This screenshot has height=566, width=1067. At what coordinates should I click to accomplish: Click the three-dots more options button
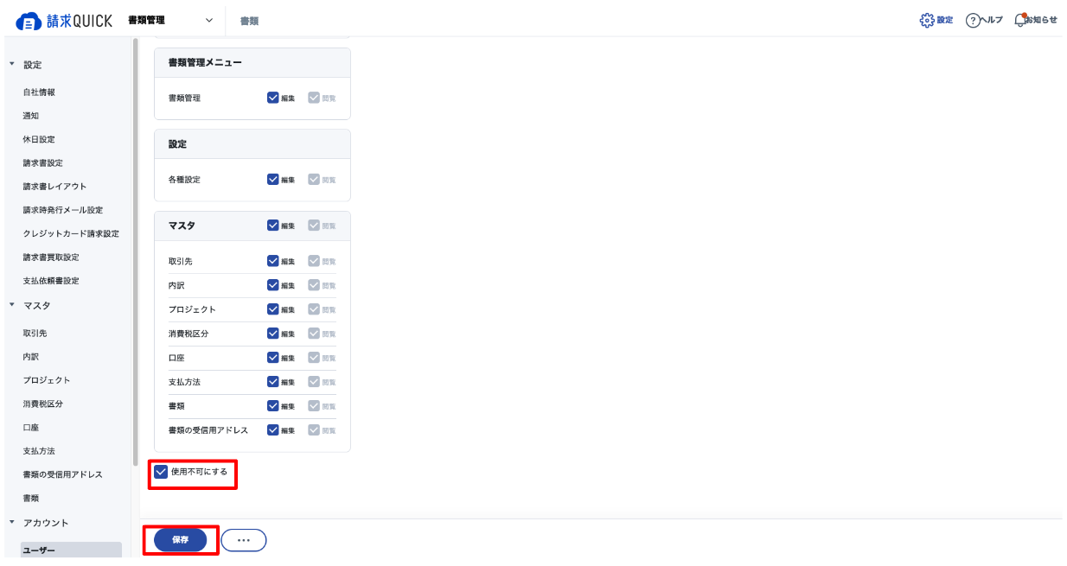244,540
